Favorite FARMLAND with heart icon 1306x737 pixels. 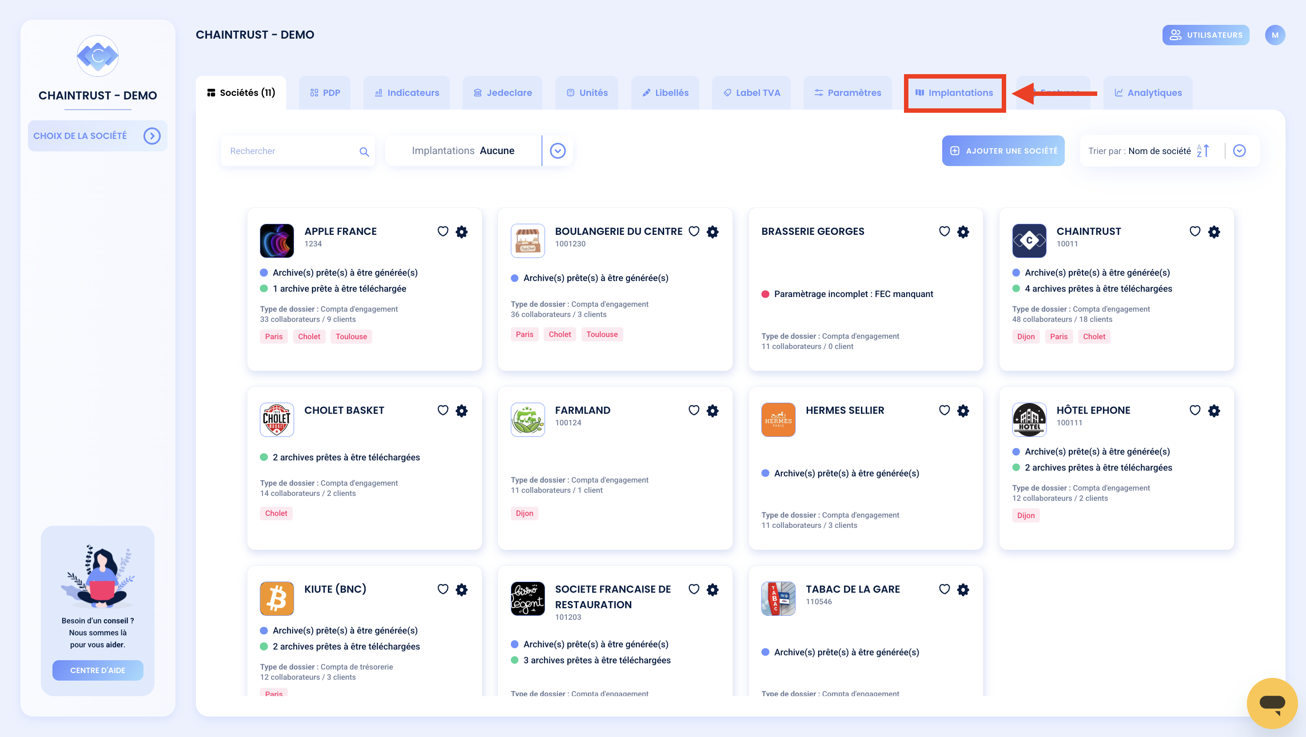coord(693,410)
